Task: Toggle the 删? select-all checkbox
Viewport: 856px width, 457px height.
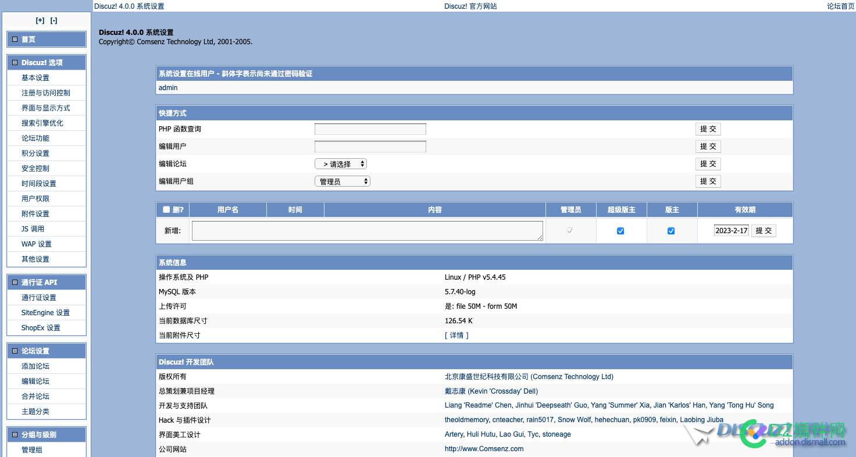Action: 166,210
